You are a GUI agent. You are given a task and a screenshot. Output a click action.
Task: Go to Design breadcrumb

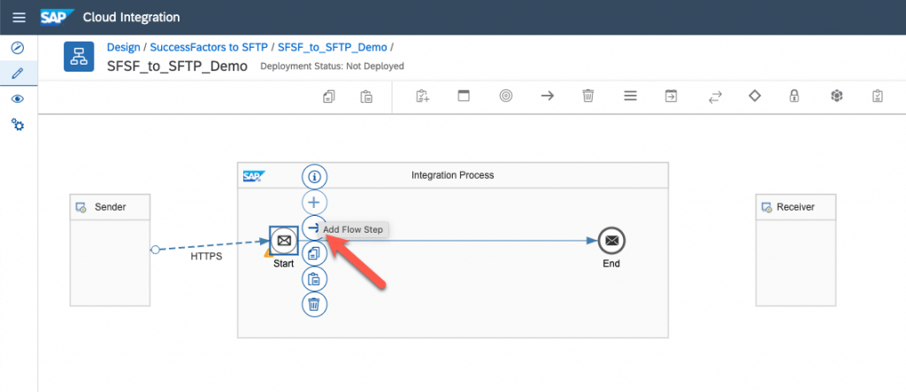pos(124,48)
